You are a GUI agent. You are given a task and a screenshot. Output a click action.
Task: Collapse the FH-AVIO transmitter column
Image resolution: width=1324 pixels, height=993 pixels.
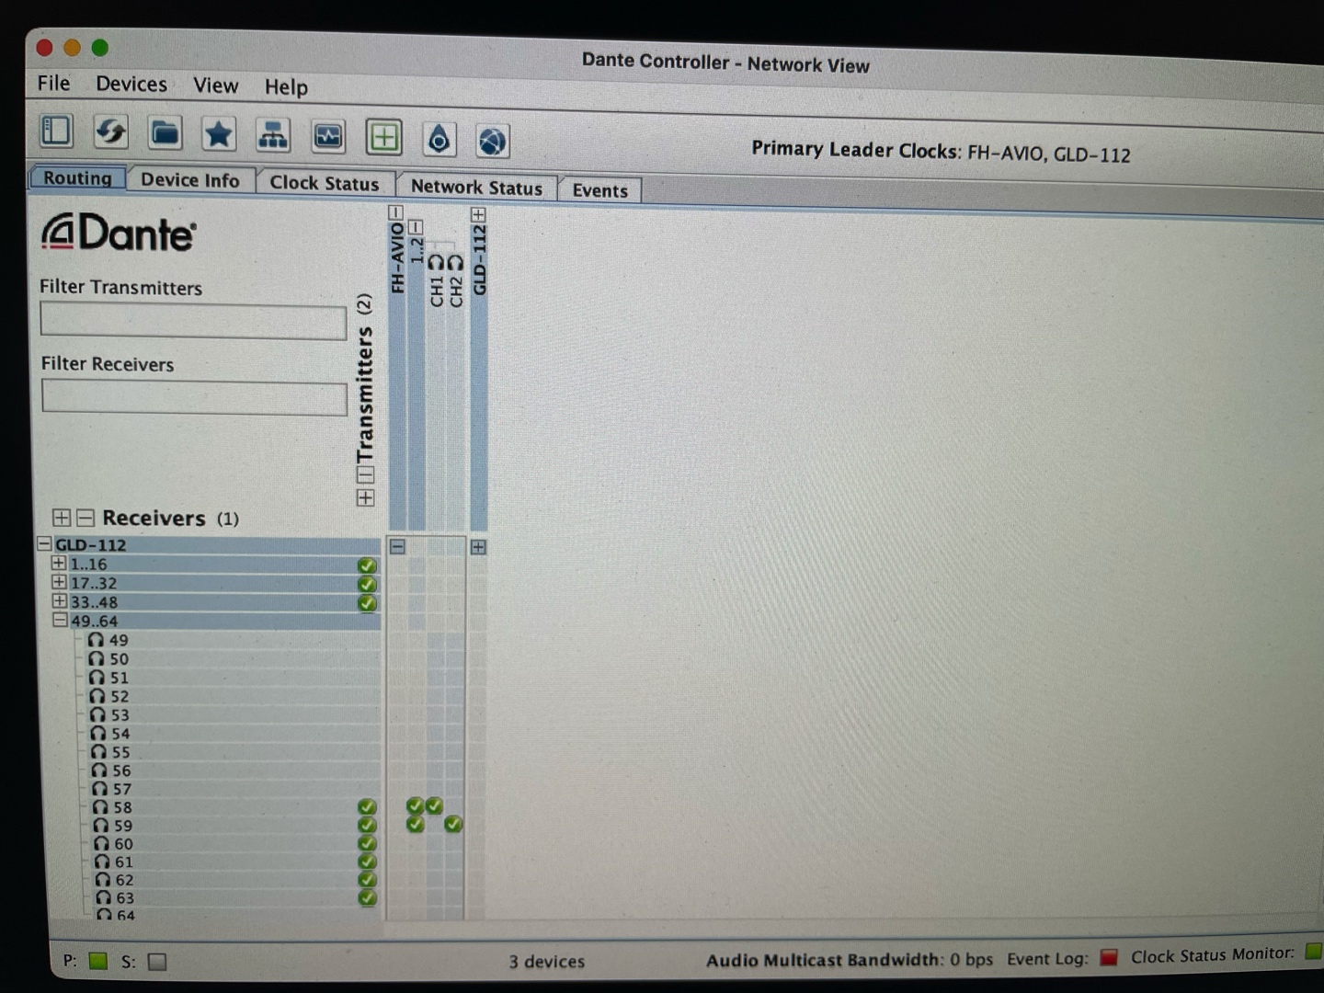click(395, 212)
